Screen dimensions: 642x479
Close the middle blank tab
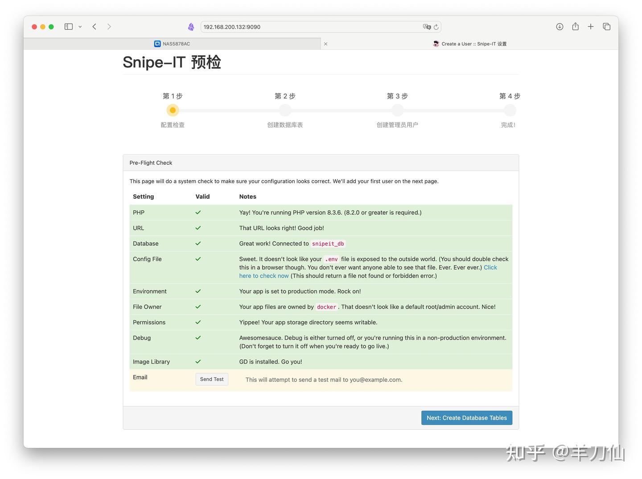325,43
